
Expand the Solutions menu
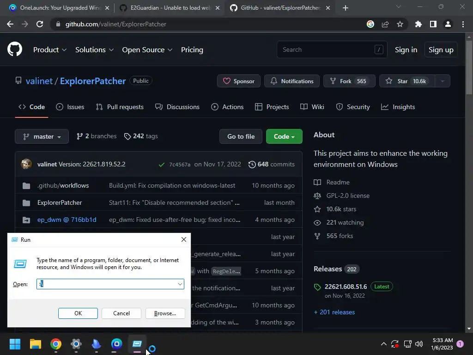click(x=94, y=50)
